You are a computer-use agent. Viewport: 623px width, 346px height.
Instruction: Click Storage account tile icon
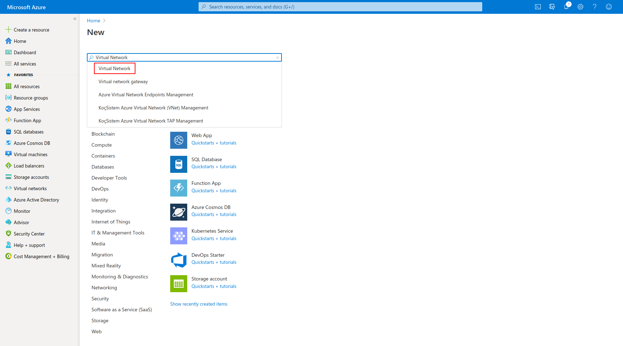click(179, 284)
